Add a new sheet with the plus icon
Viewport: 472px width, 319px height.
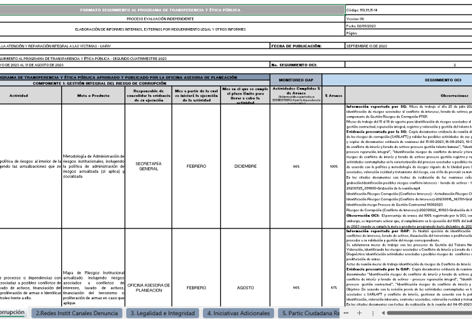coord(359,313)
